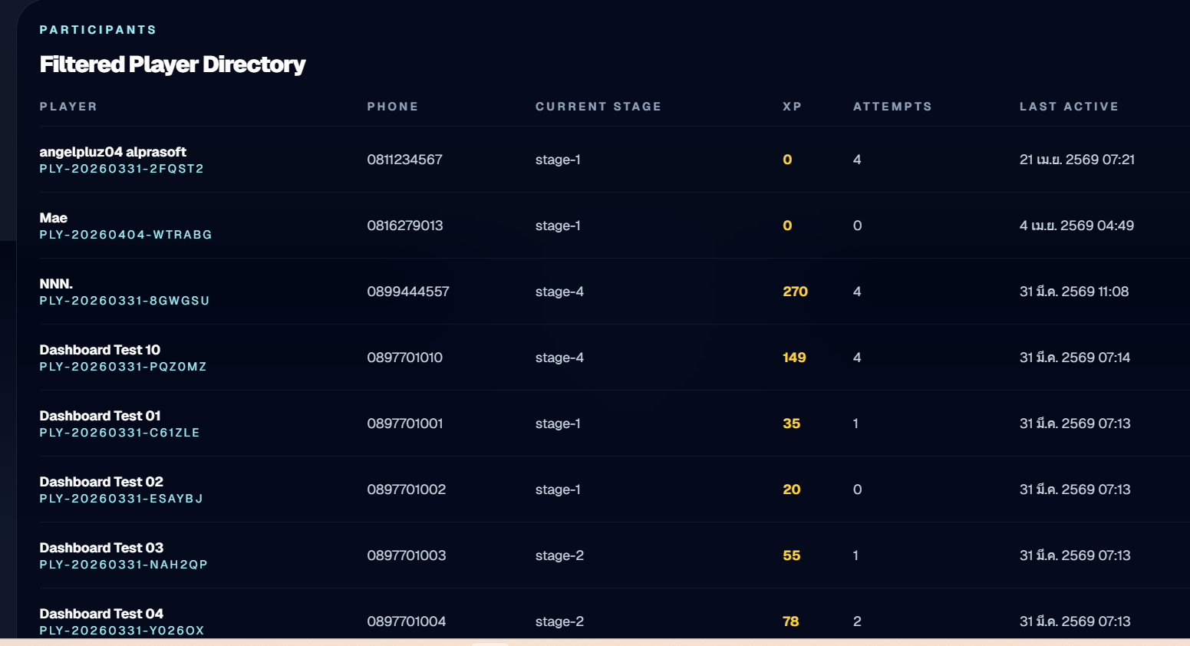Viewport: 1190px width, 646px height.
Task: Click last active 31 มี.ค. 2569 07:14
Action: [x=1075, y=358]
